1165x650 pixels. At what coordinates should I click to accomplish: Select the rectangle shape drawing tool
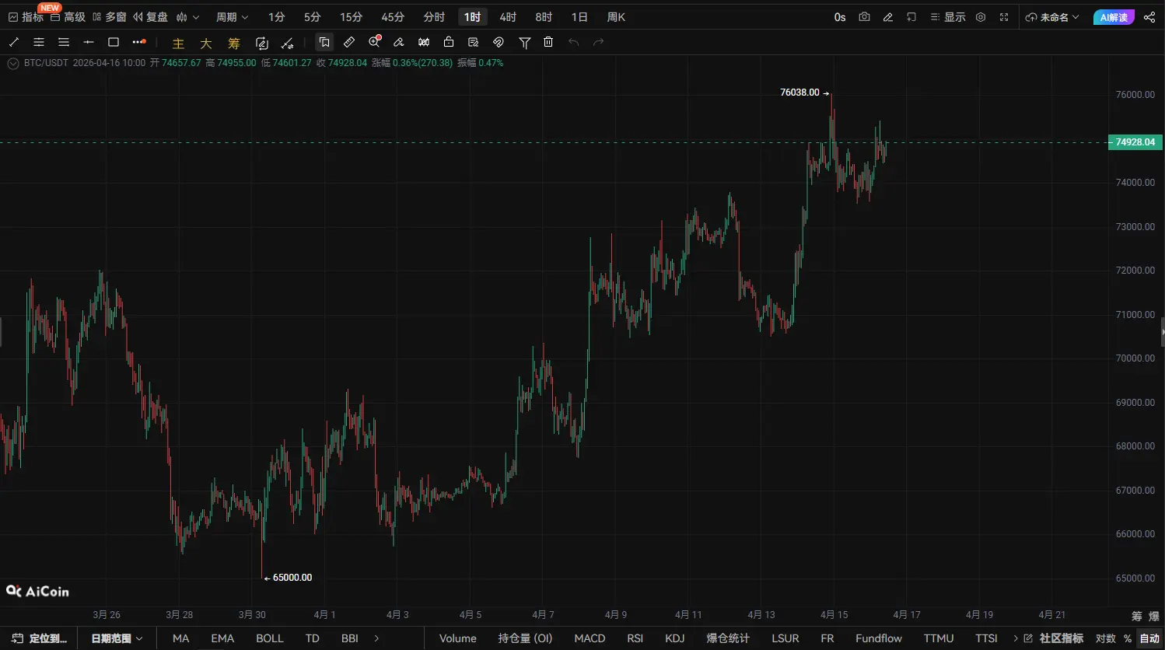pyautogui.click(x=114, y=42)
